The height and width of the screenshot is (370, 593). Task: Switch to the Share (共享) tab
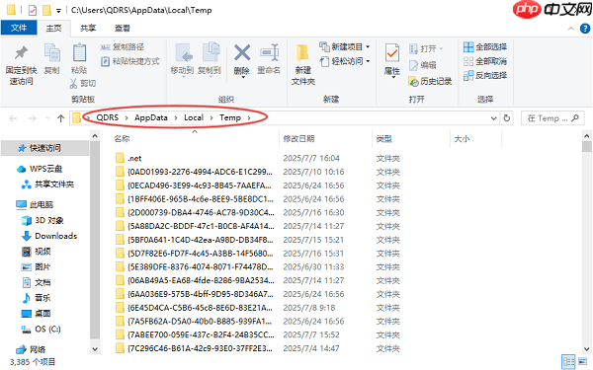88,29
